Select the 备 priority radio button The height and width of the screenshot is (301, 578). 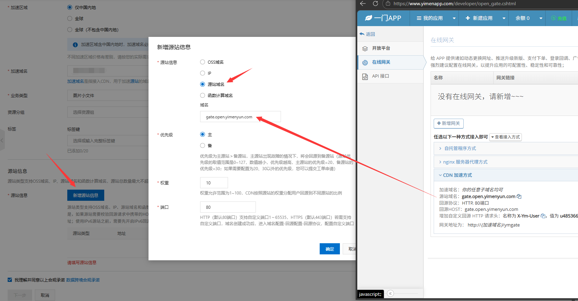(x=203, y=145)
